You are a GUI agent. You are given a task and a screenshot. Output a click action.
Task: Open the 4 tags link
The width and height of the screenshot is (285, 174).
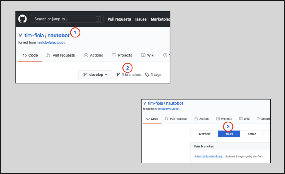pos(153,75)
